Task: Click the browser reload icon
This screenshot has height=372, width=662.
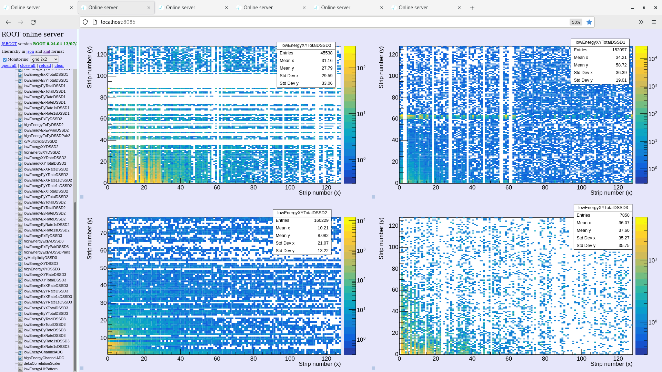Action: 33,22
